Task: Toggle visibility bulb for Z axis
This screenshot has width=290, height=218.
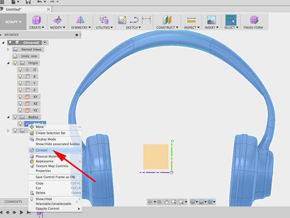Action: coord(20,90)
